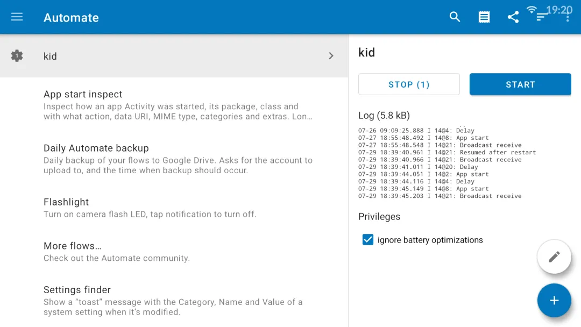The image size is (581, 327).
Task: Select log entry 07-26 09:09:25.888 Delay
Action: tap(416, 130)
